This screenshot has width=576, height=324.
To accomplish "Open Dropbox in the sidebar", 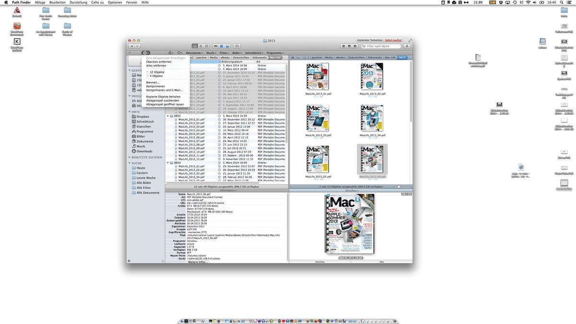I will tap(143, 117).
